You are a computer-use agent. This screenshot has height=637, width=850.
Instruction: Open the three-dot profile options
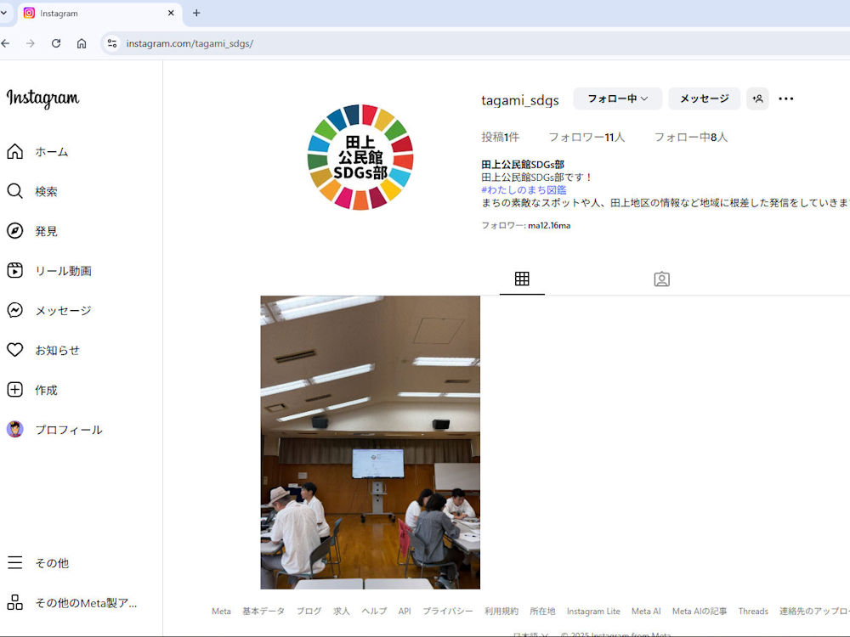pyautogui.click(x=786, y=99)
